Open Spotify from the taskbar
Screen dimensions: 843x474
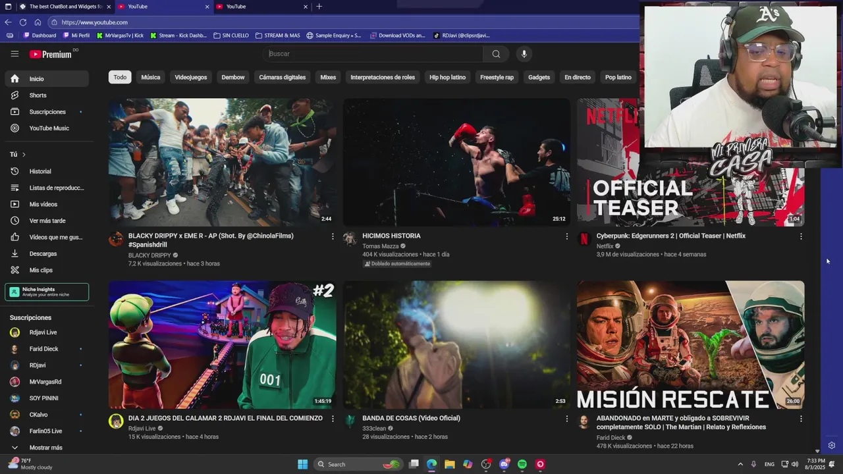[x=522, y=464]
